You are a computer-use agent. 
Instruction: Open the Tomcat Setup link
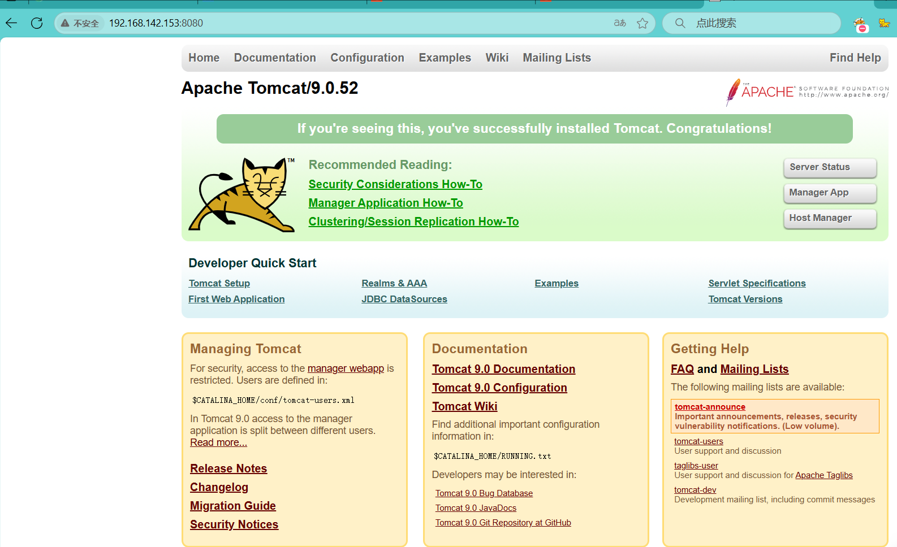tap(219, 283)
